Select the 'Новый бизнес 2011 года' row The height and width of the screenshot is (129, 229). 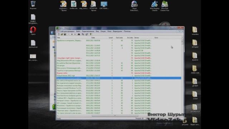click(119, 76)
